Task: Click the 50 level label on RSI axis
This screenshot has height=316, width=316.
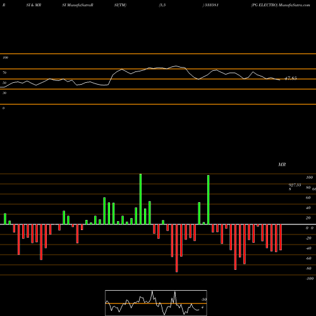Action: click(x=4, y=83)
